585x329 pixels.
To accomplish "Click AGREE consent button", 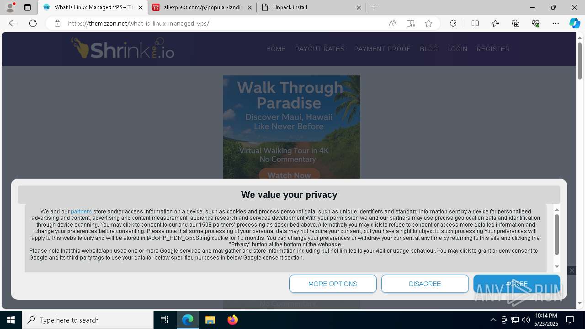I will coord(517,284).
